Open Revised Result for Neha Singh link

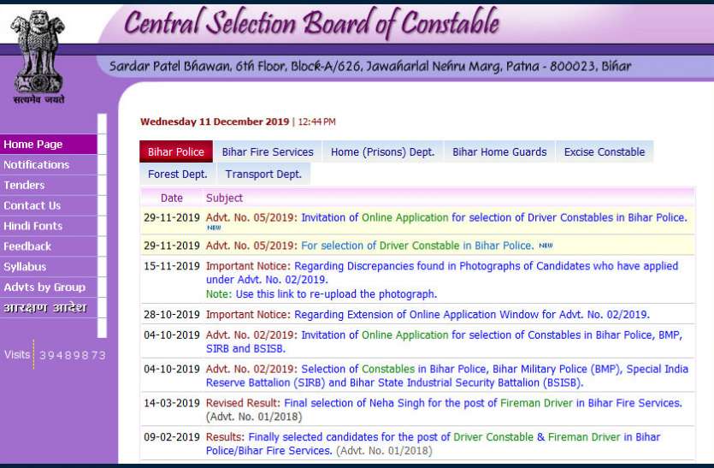[483, 403]
